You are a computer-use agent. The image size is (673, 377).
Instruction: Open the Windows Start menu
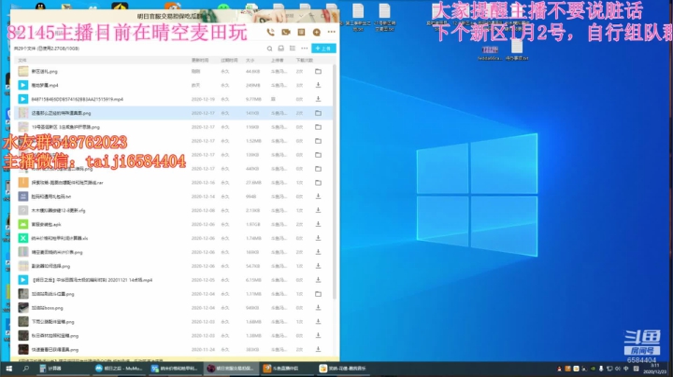tap(9, 369)
